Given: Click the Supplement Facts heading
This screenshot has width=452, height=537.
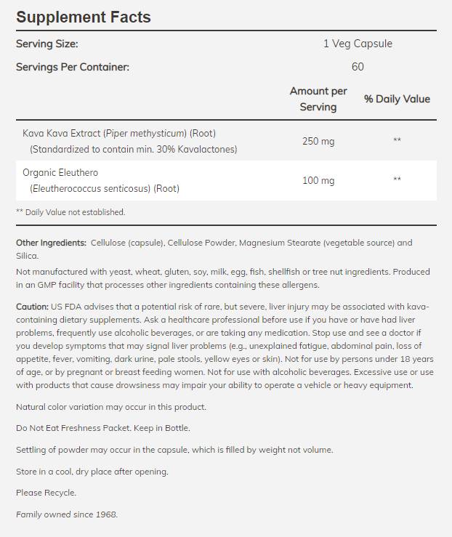Looking at the screenshot, I should pyautogui.click(x=84, y=17).
